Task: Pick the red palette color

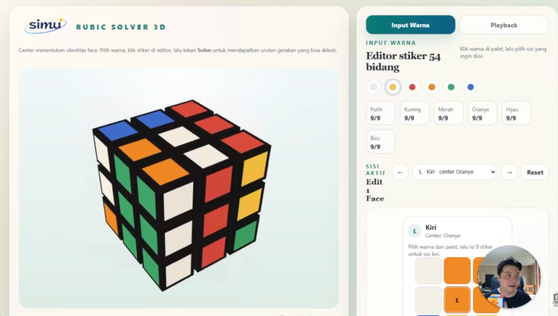Action: tap(413, 87)
